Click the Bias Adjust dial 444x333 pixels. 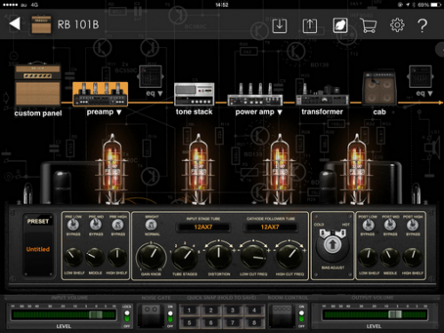pos(332,246)
